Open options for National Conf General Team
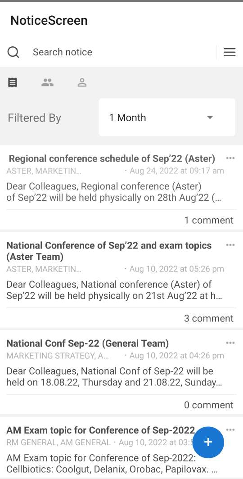 point(230,343)
